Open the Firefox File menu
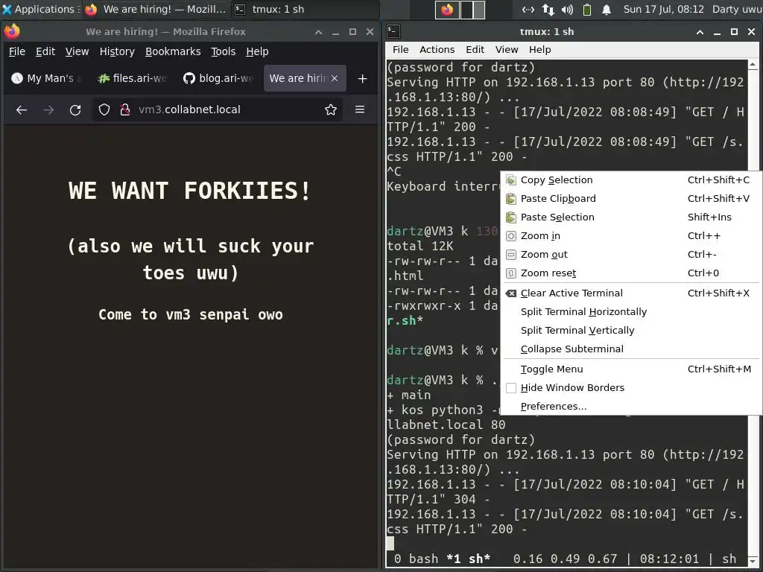Viewport: 763px width, 572px height. 17,51
